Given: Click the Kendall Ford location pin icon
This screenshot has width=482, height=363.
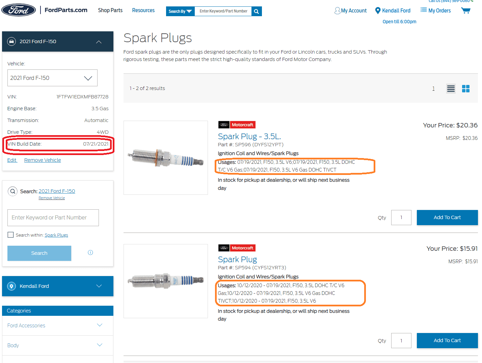Looking at the screenshot, I should click(378, 11).
